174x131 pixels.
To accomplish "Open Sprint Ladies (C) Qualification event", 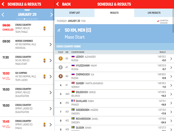I will (x=27, y=108).
